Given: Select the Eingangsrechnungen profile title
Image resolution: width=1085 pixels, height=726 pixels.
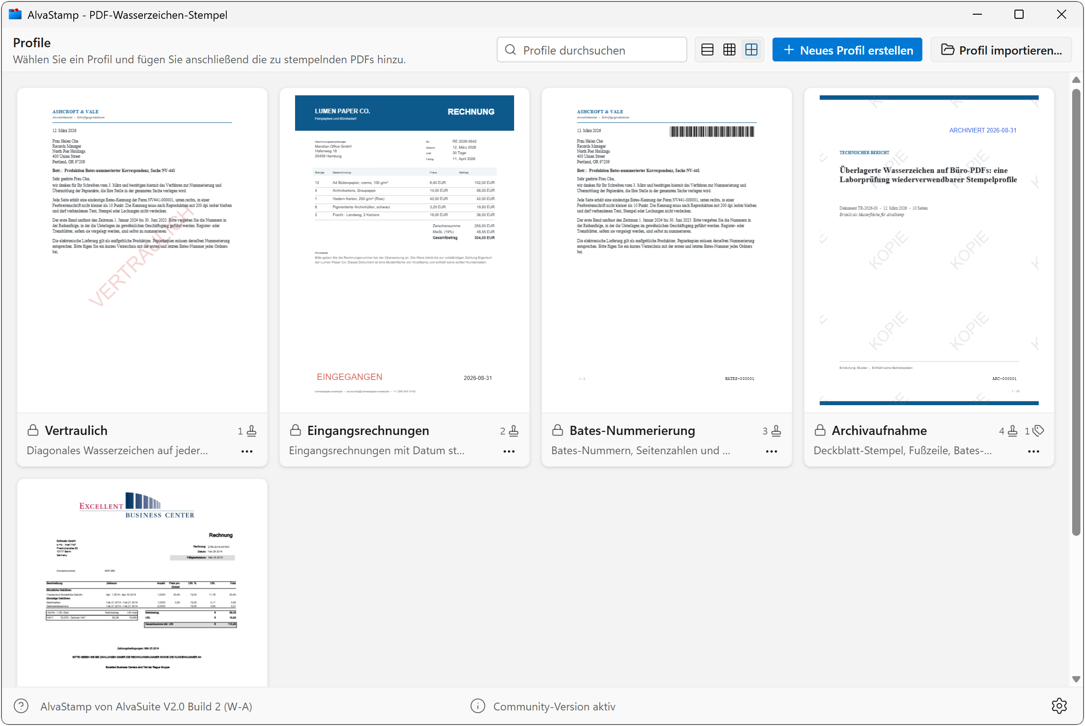Looking at the screenshot, I should coord(368,430).
